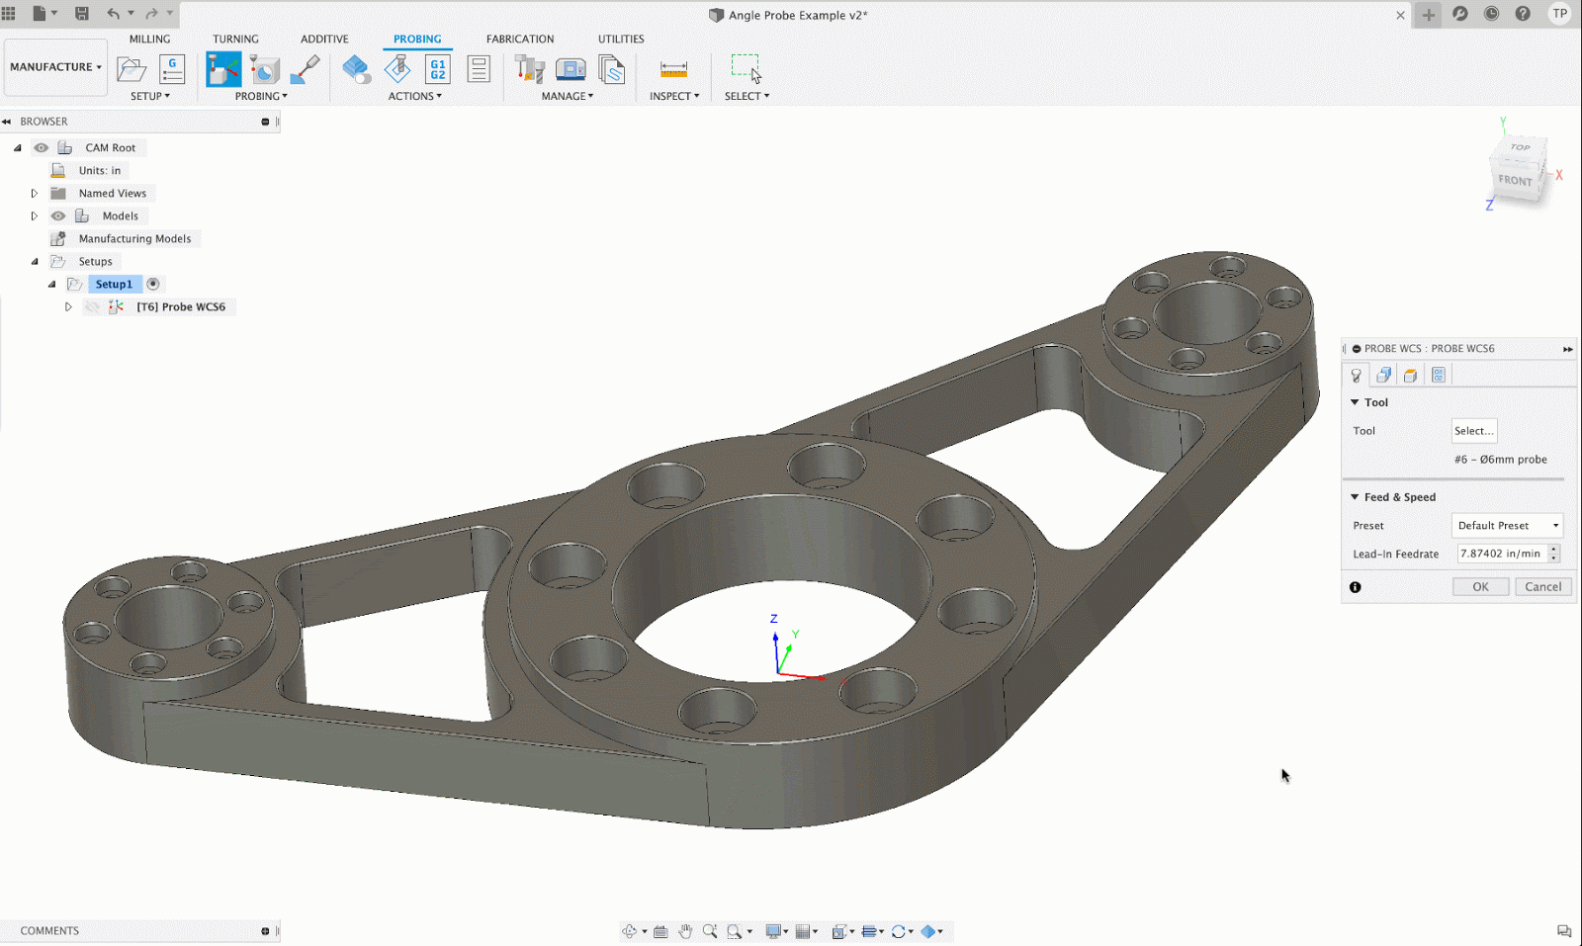This screenshot has width=1582, height=946.
Task: Select the Pan hand tool in navigation bar
Action: (x=685, y=931)
